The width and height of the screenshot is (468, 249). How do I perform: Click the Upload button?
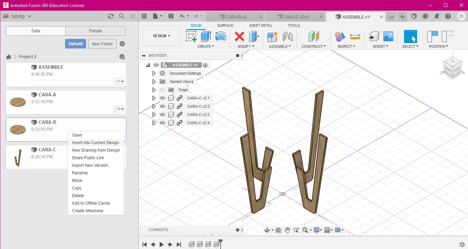tap(75, 44)
